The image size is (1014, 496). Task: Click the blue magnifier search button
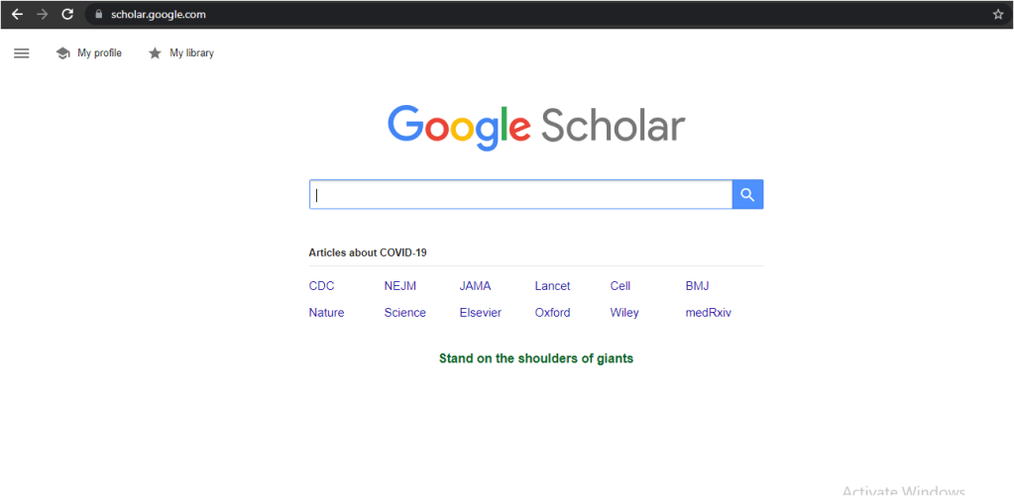click(747, 195)
